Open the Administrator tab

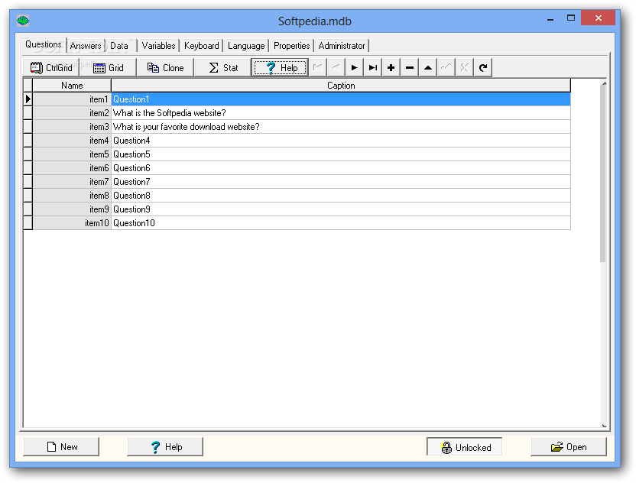(x=342, y=46)
